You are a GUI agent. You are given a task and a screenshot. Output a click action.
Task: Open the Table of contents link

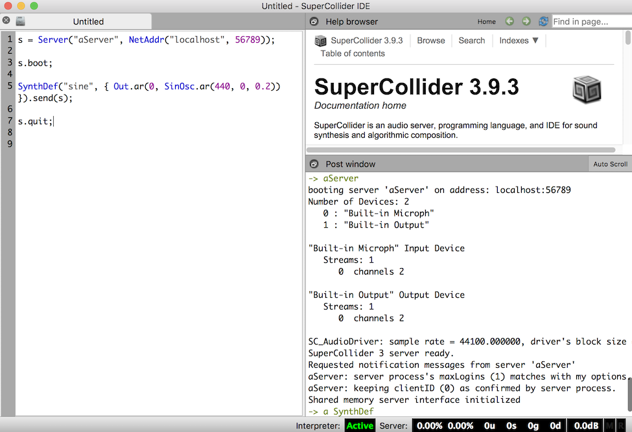point(353,53)
